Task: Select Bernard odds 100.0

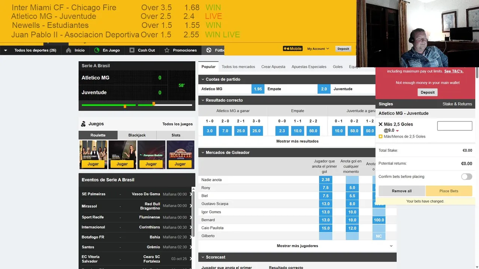Action: point(379,220)
